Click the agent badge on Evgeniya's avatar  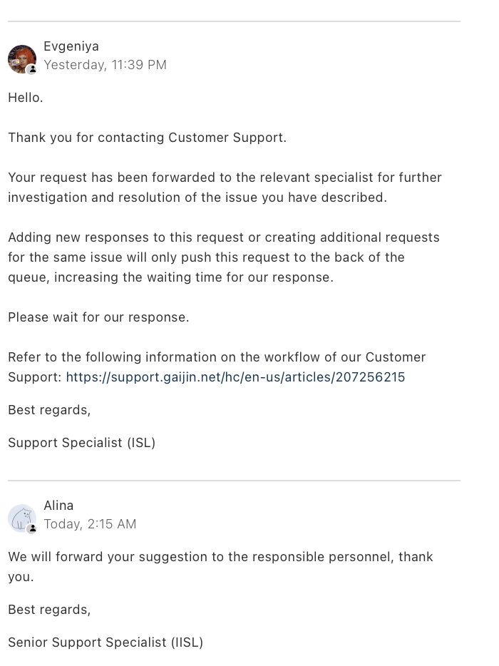[x=32, y=70]
